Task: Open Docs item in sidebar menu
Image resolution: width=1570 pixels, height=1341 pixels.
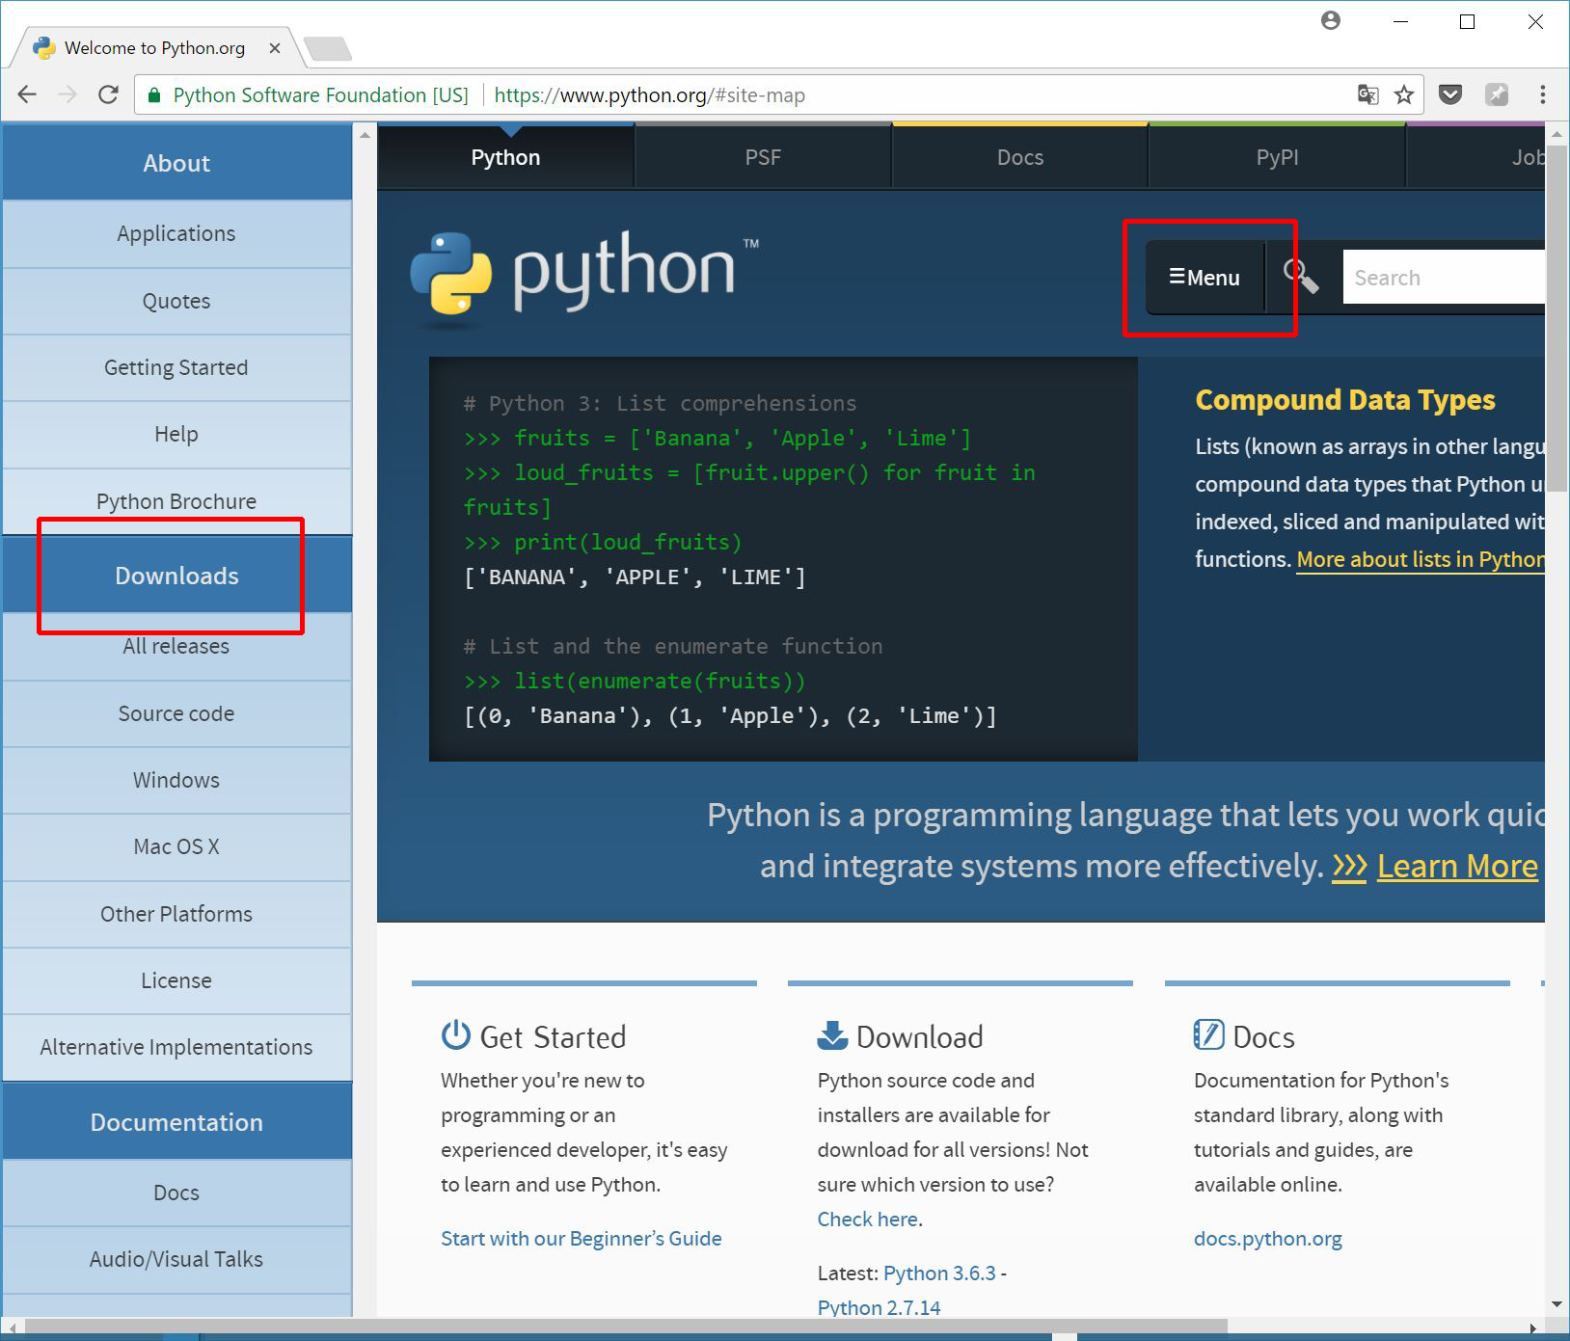Action: (176, 1193)
